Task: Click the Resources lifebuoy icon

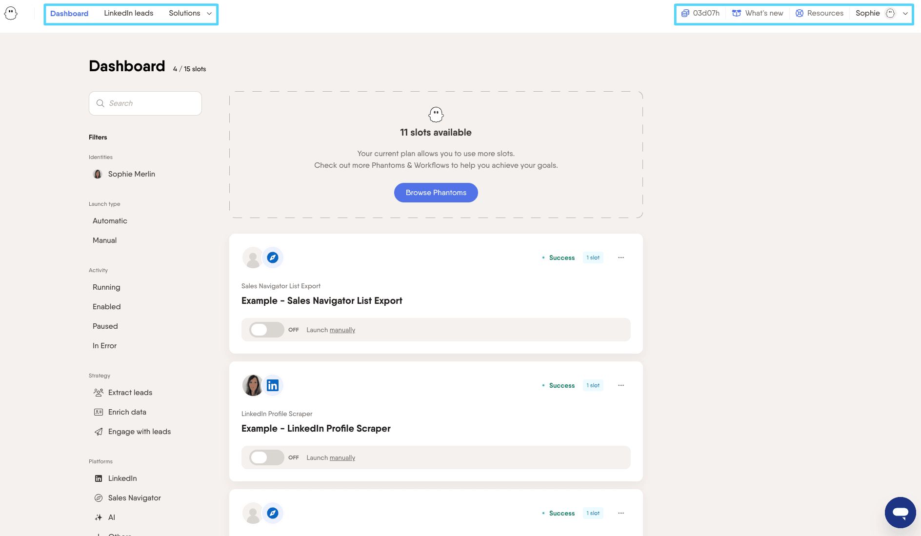Action: tap(800, 13)
